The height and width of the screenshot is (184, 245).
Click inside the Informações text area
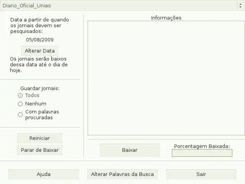pos(166,78)
